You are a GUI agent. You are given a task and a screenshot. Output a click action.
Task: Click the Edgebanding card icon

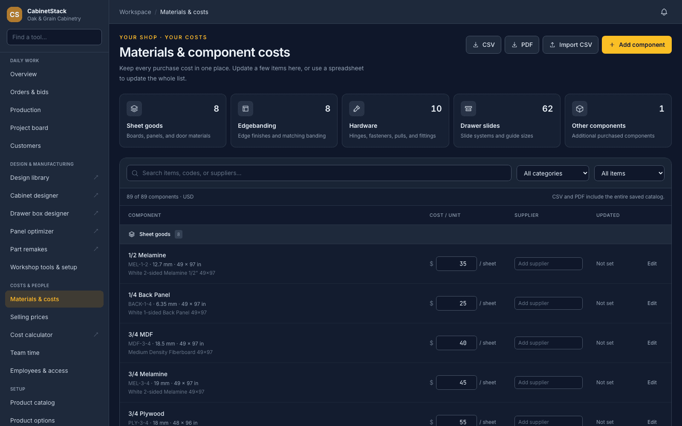coord(246,109)
